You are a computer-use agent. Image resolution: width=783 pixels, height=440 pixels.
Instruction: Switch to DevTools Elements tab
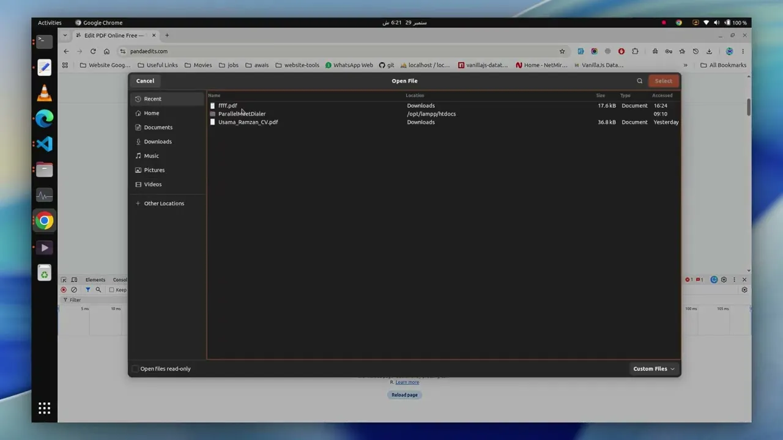pyautogui.click(x=95, y=280)
